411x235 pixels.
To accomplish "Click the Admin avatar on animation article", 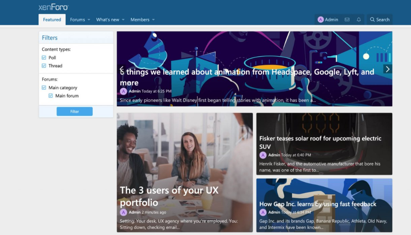I will (x=123, y=91).
